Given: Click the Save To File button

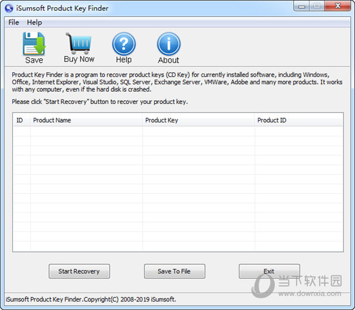Looking at the screenshot, I should point(174,271).
